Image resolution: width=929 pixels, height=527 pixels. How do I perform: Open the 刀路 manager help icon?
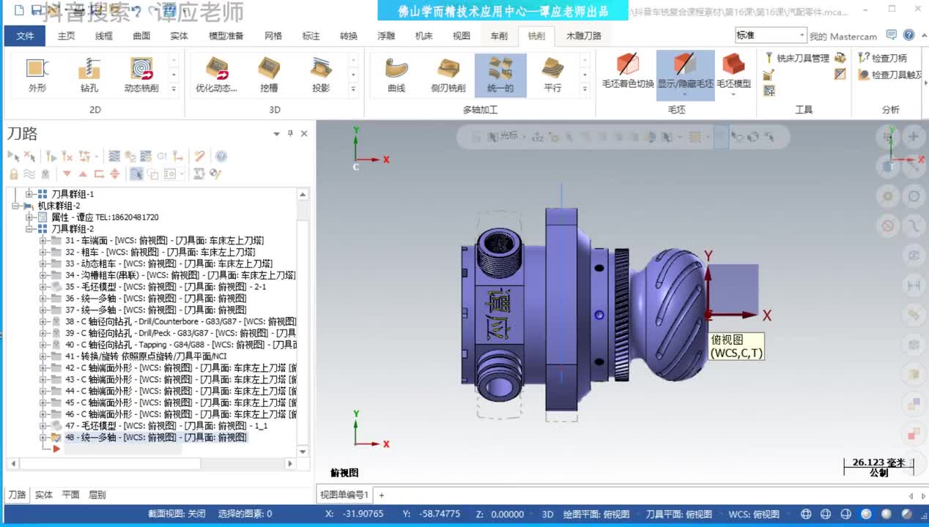point(221,156)
